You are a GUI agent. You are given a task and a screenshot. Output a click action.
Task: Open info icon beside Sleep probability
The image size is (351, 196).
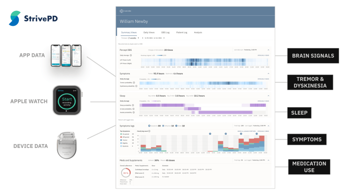coord(133,105)
